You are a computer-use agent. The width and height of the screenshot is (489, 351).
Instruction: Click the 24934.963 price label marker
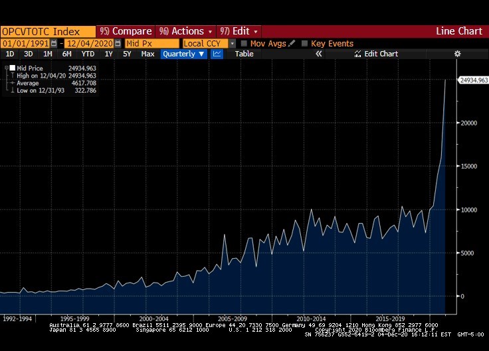pos(473,80)
